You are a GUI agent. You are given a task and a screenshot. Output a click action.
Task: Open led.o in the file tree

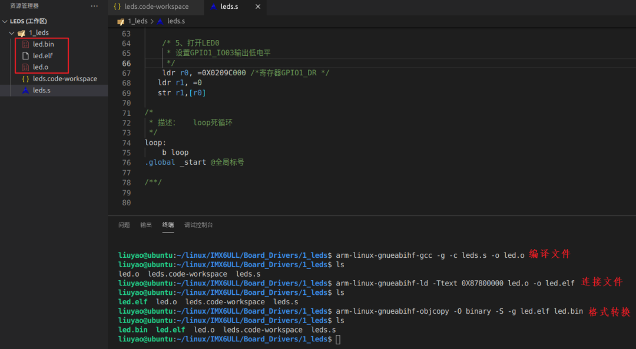41,67
